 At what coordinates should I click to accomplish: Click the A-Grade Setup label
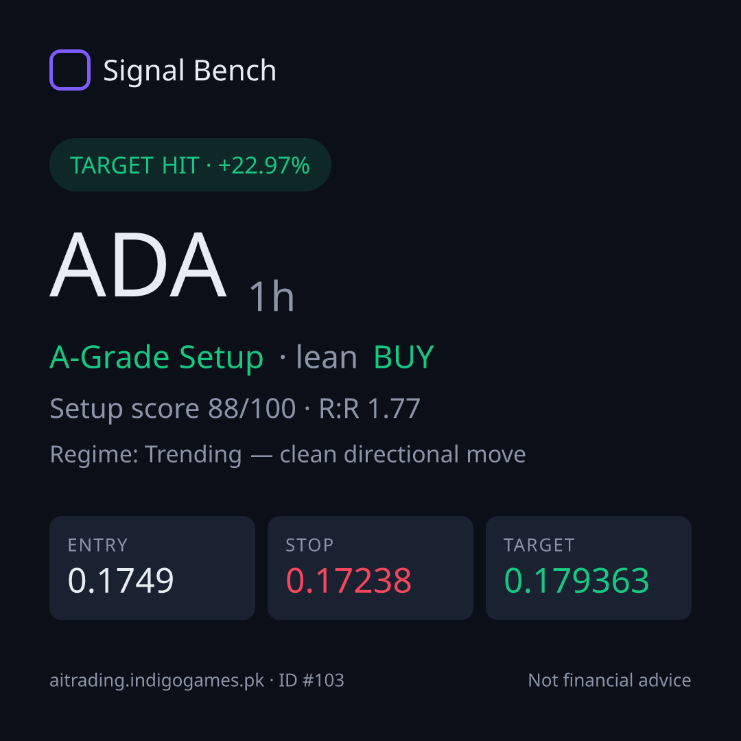click(156, 357)
